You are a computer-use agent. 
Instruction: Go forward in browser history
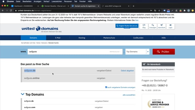[7, 11]
